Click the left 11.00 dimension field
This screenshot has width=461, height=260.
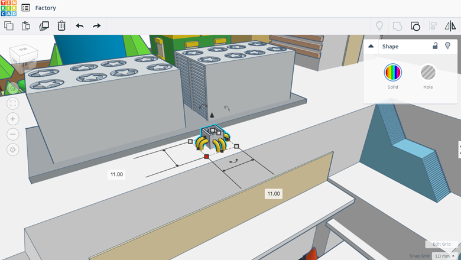116,174
